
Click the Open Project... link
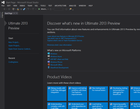pos(14,46)
